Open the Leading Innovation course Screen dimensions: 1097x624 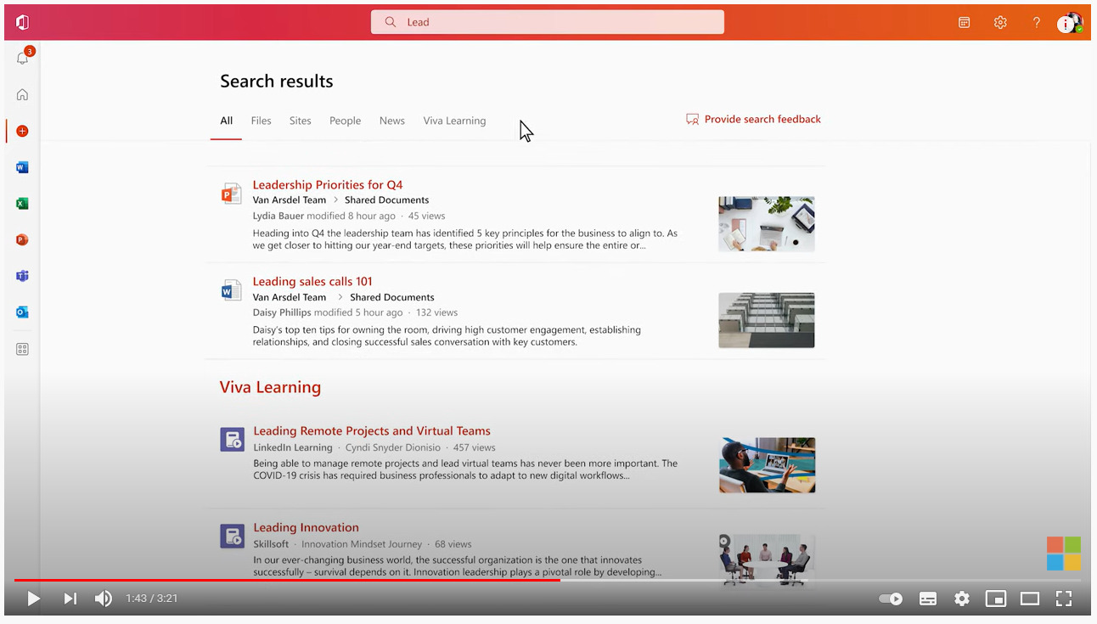tap(307, 528)
